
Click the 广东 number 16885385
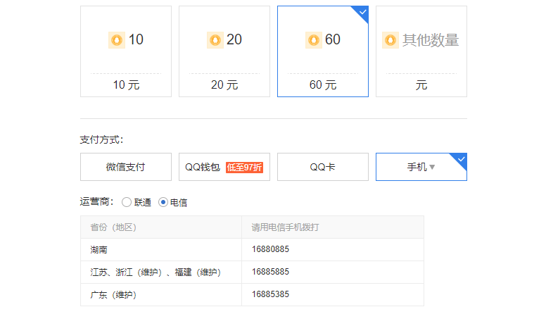270,294
